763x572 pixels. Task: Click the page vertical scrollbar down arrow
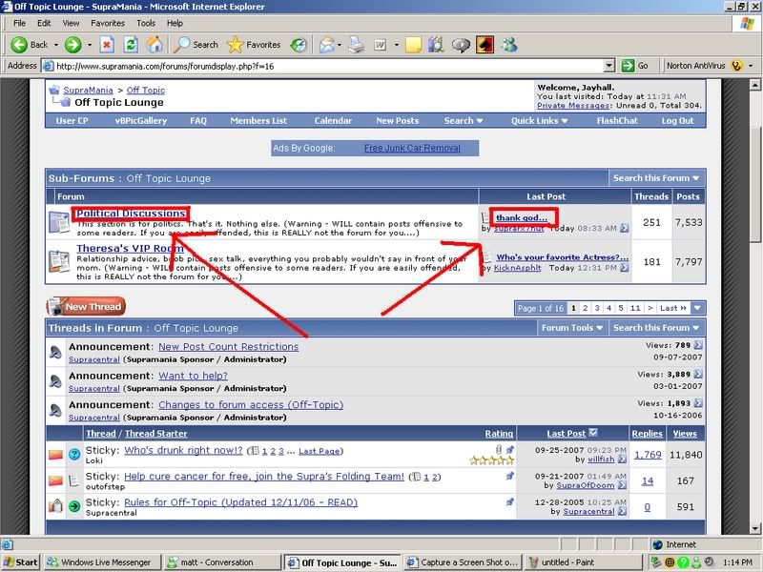tap(754, 529)
